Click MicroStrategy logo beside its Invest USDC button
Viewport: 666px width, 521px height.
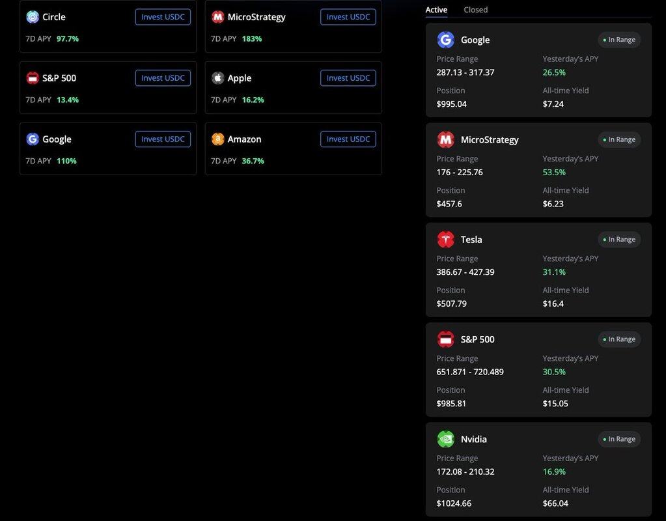(x=218, y=17)
